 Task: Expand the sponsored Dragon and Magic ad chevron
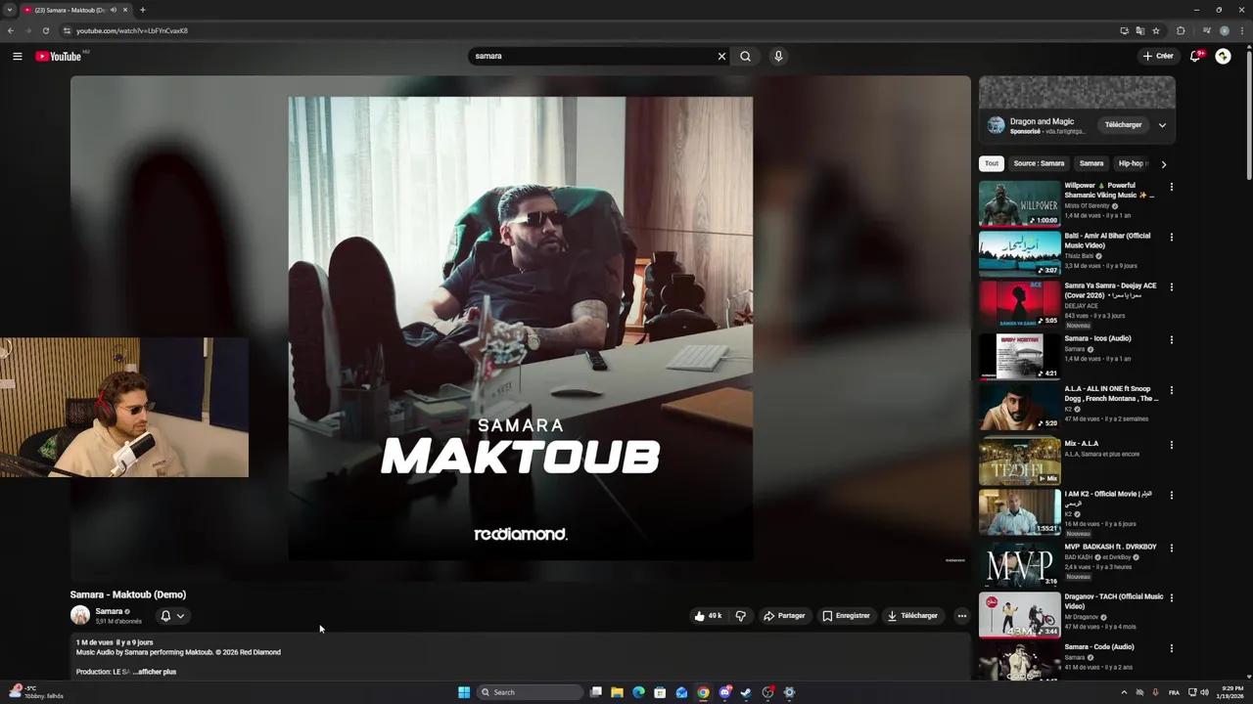[1162, 125]
